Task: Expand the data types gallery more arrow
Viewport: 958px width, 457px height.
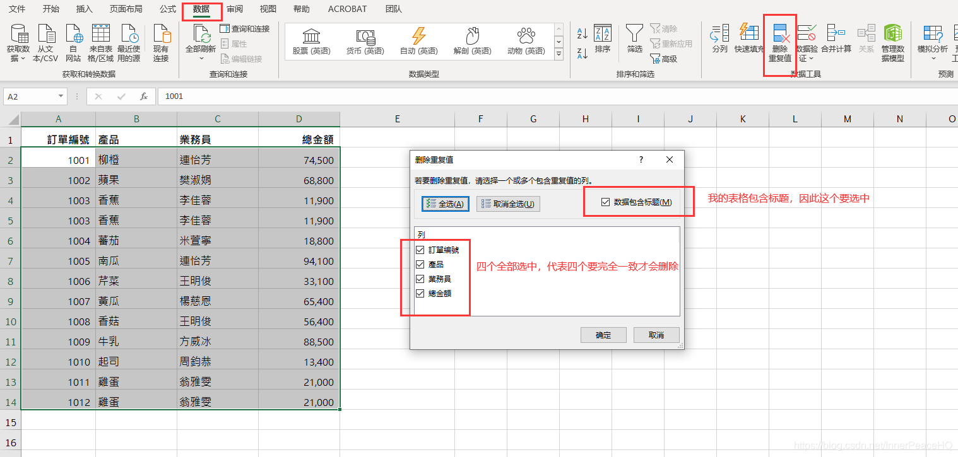Action: (559, 55)
